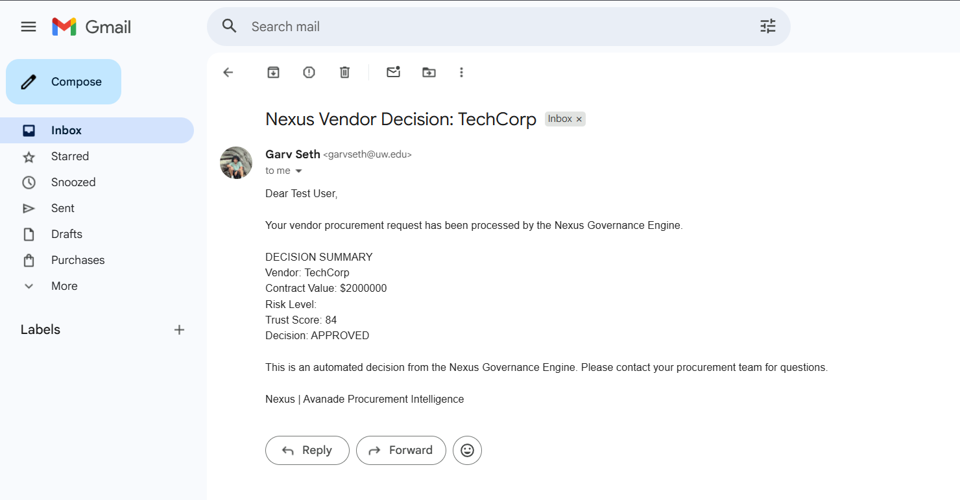
Task: Go back to the inbox list
Action: [228, 73]
